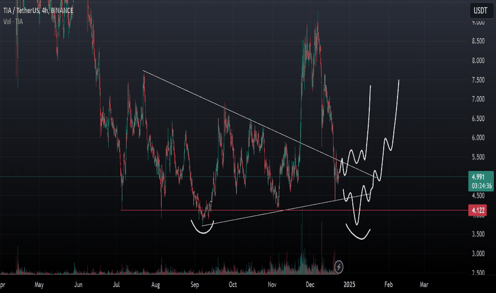Click the Oct label on time axis
The width and height of the screenshot is (496, 293).
(233, 284)
